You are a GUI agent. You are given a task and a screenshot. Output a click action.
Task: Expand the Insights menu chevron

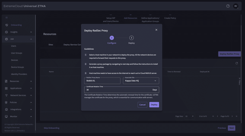tap(31, 32)
